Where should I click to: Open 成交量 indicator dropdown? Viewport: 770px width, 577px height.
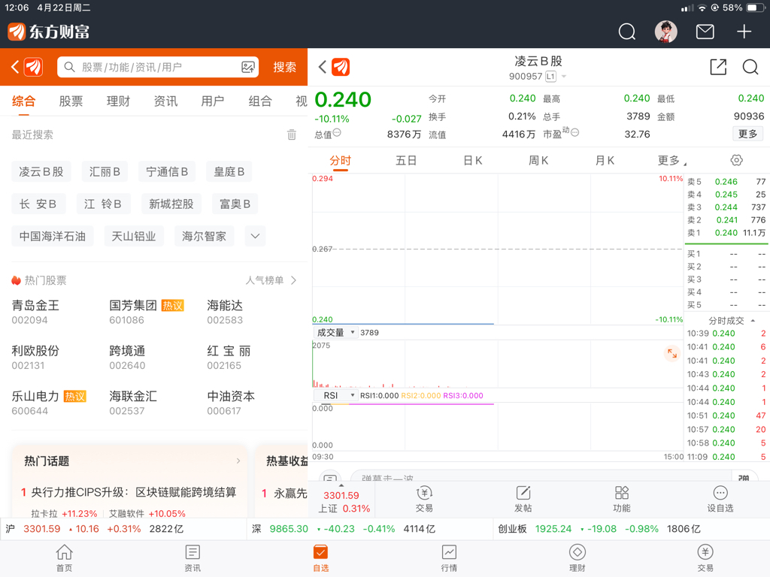335,333
